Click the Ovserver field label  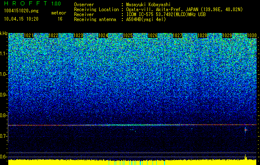84,5
